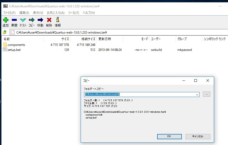This screenshot has height=145, width=228.
Task: Click the -rw-r--r-- mode cell
Action: tap(141, 50)
